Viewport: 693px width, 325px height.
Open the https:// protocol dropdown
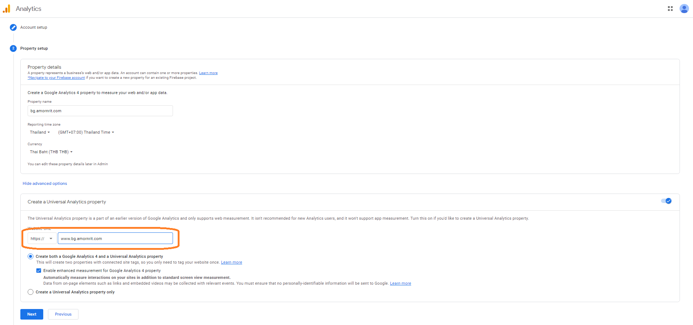click(x=42, y=239)
